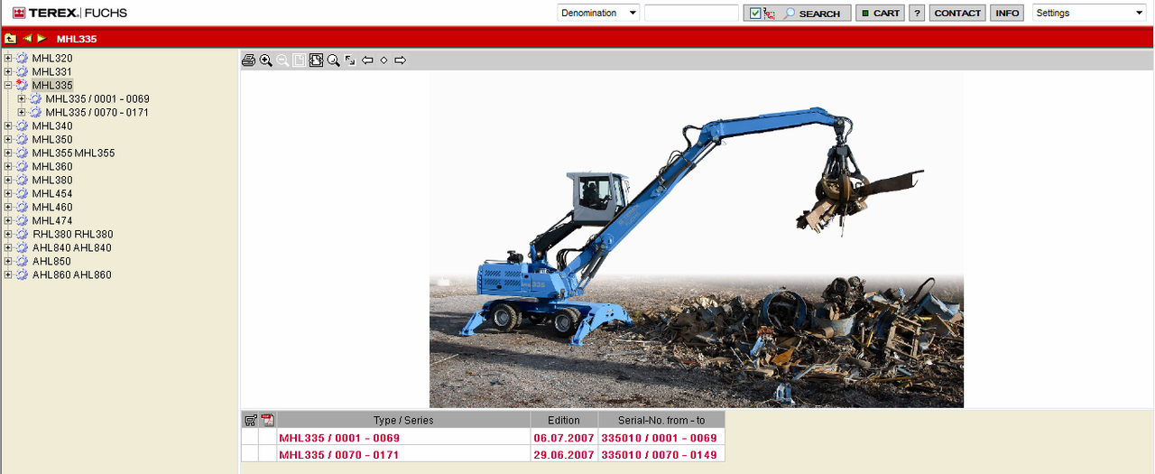Expand the MHL335 / 0001 - 0069 node

[x=22, y=99]
